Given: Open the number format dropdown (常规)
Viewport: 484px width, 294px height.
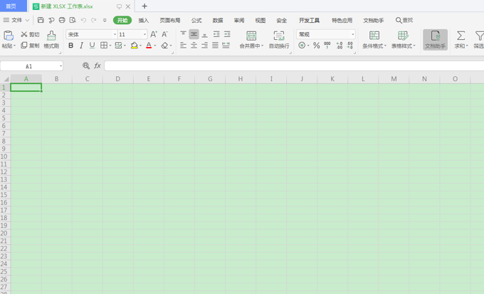Looking at the screenshot, I should [x=352, y=34].
